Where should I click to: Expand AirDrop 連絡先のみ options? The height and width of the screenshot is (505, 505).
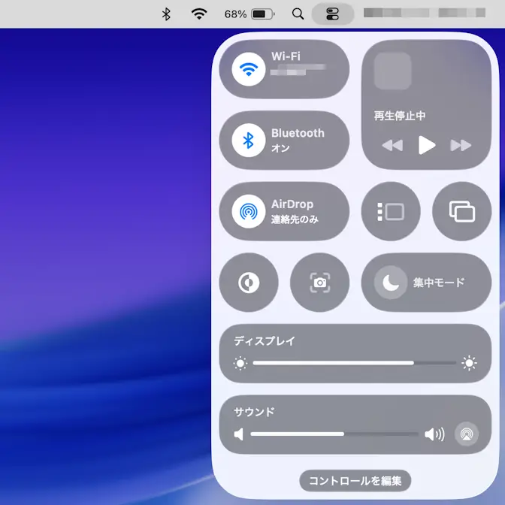tap(301, 211)
